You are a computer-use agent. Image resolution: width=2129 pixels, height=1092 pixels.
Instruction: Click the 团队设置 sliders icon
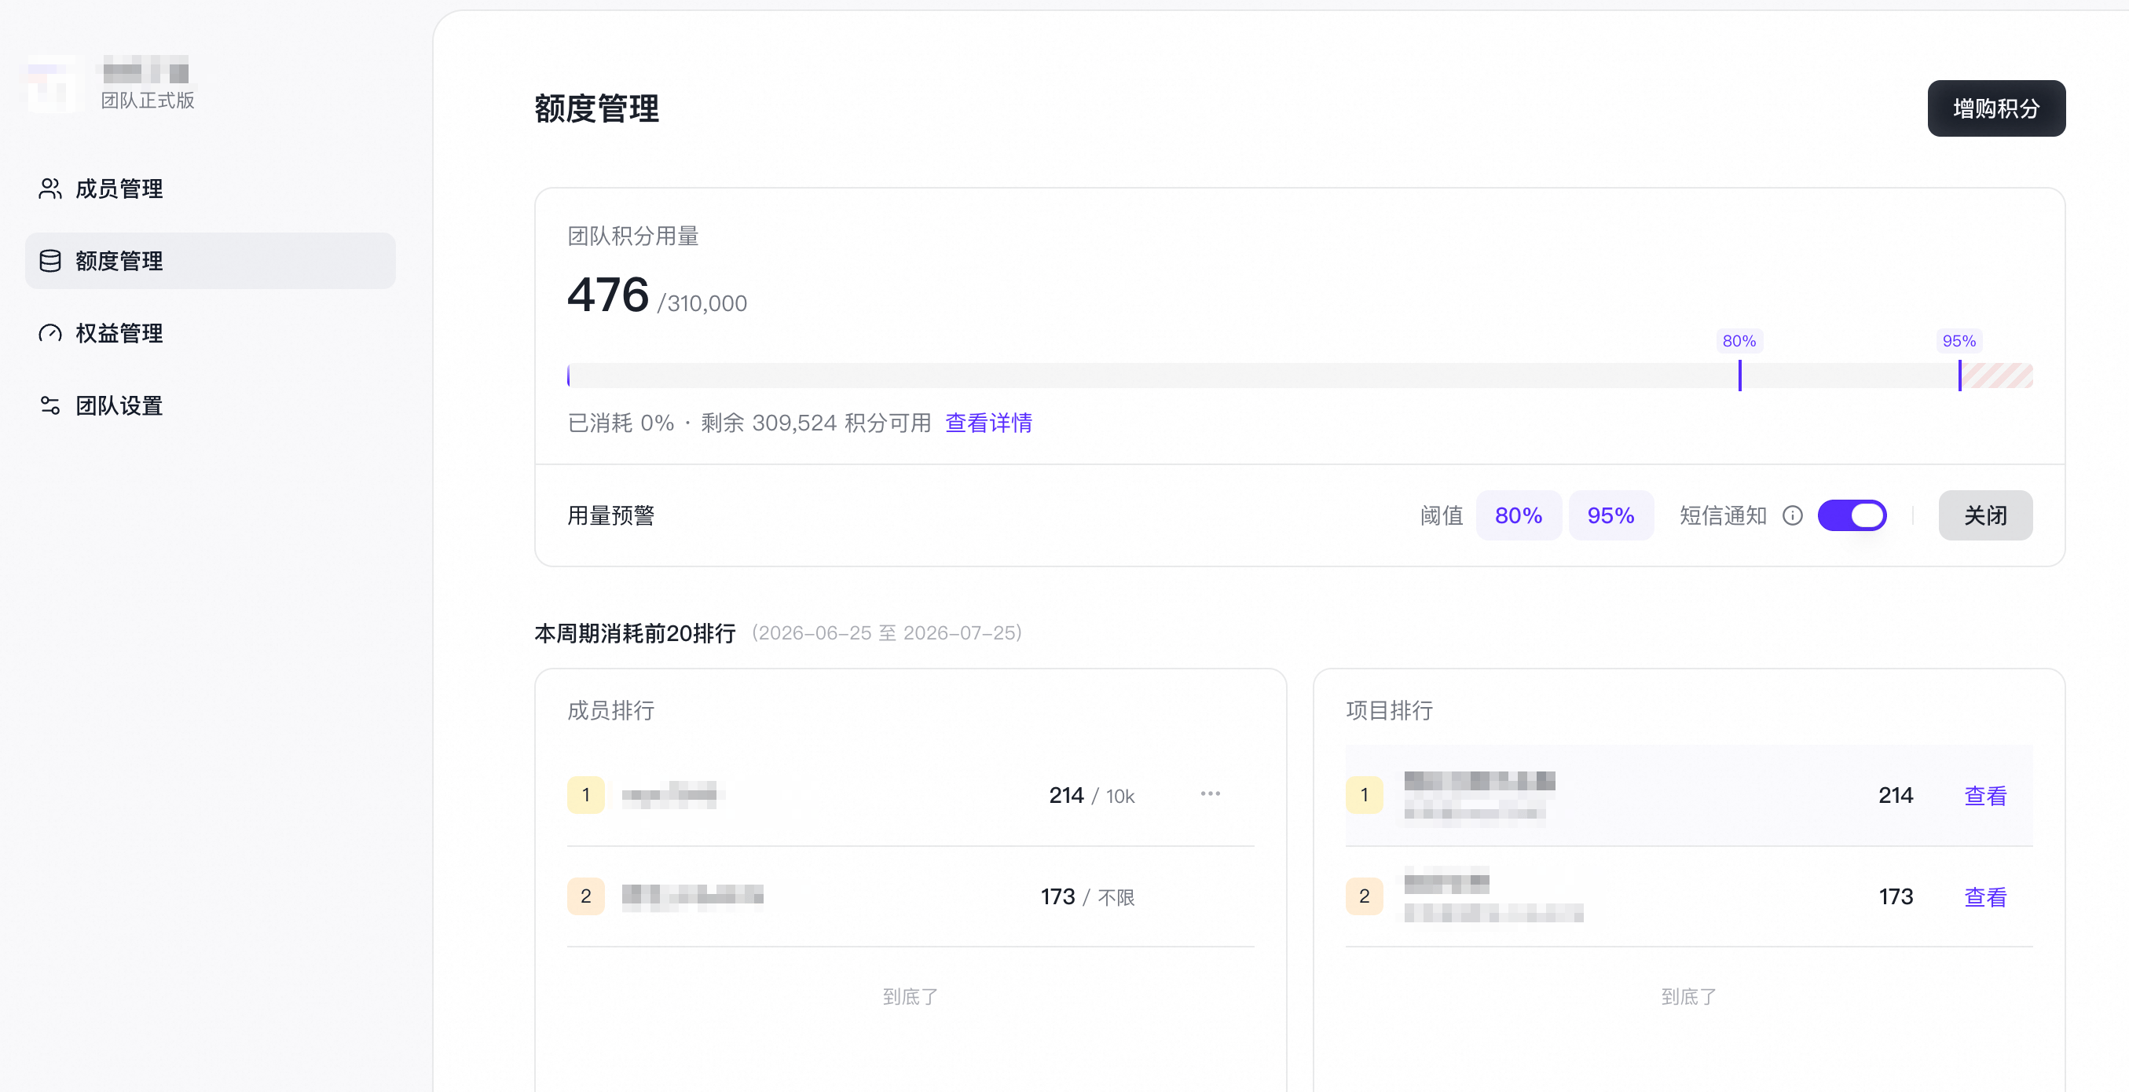[x=49, y=405]
